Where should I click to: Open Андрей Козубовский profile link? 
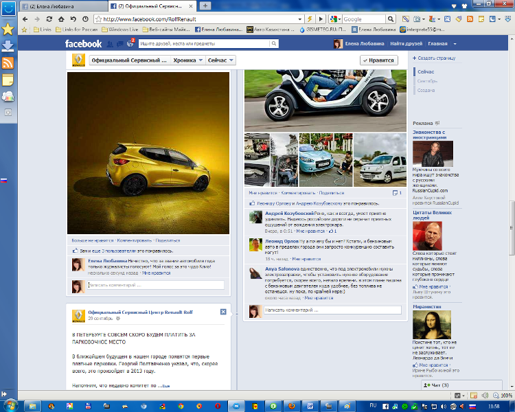289,214
